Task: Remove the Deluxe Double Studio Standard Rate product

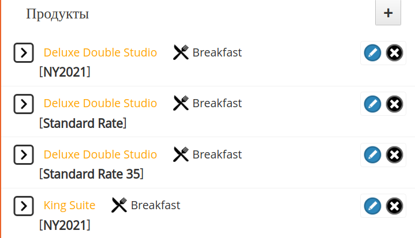Action: point(394,104)
